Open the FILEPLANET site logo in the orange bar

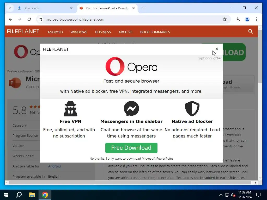pyautogui.click(x=23, y=32)
